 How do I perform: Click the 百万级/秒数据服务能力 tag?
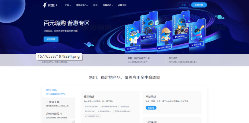[x=123, y=111]
